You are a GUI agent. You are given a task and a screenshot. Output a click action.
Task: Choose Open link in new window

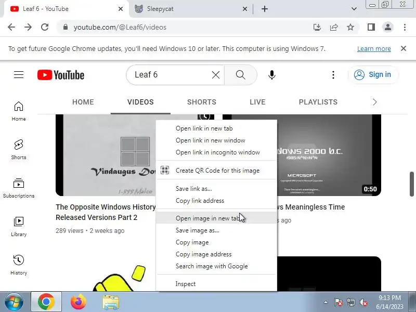(x=216, y=140)
